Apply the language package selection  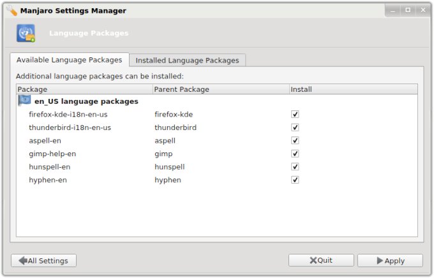click(390, 261)
